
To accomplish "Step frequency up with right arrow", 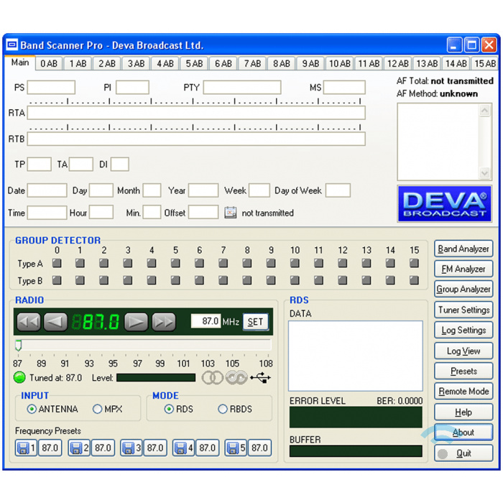I will click(136, 322).
